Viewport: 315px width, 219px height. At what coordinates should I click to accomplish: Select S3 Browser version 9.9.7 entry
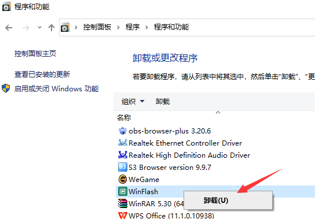click(170, 168)
